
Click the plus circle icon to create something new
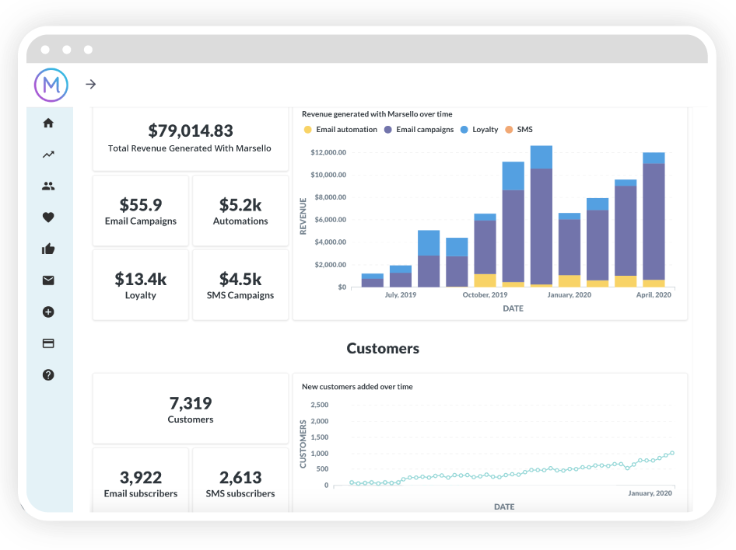click(48, 312)
